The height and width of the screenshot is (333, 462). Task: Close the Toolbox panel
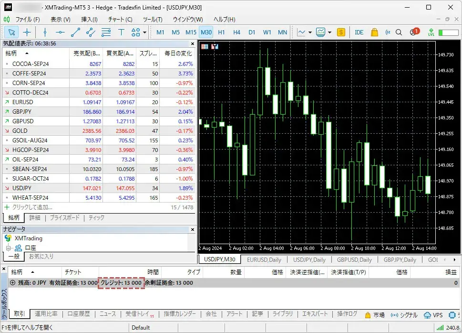[4, 269]
